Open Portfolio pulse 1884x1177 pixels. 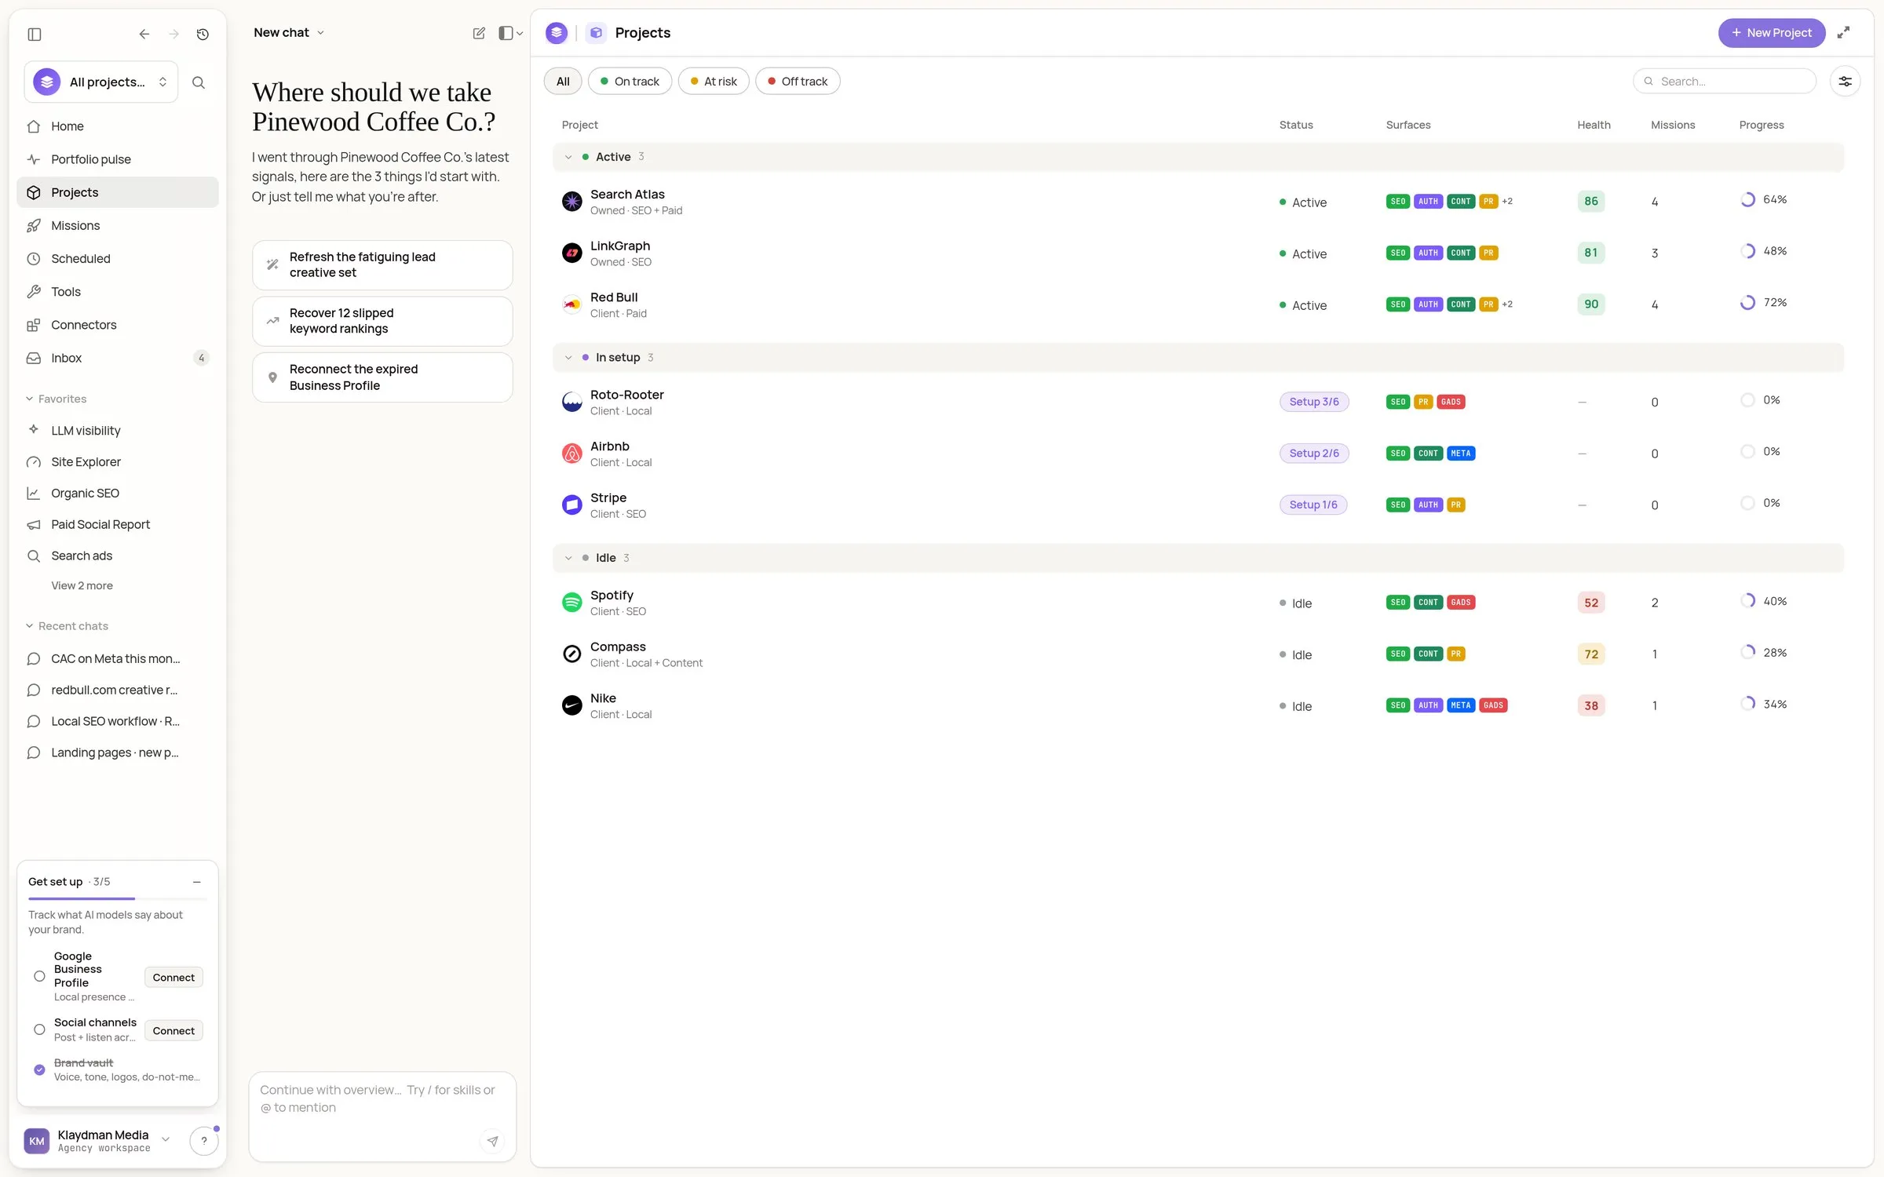coord(118,159)
